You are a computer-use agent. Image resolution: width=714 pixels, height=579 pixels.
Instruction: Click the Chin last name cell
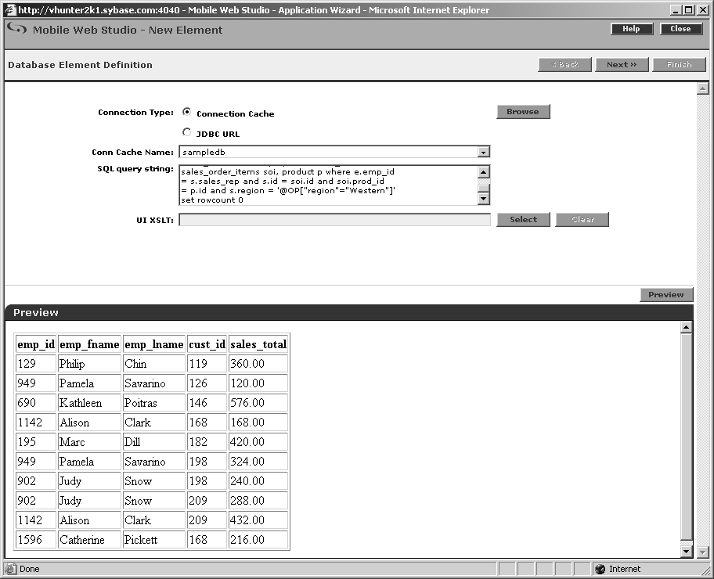pos(154,364)
